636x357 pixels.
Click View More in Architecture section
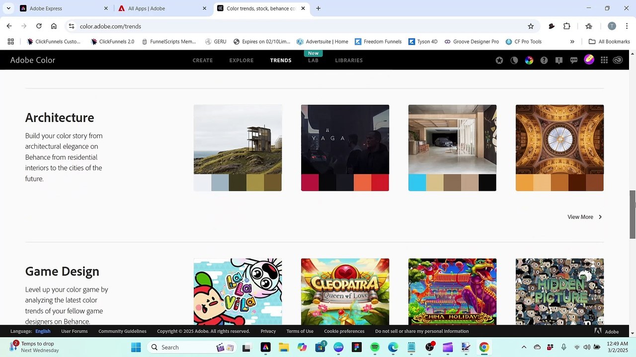tap(585, 217)
